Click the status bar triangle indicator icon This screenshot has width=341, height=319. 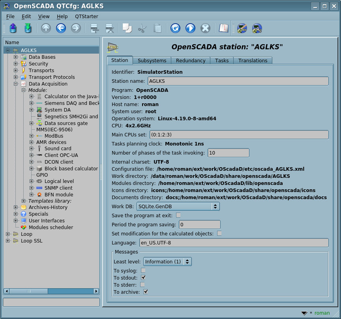point(304,313)
